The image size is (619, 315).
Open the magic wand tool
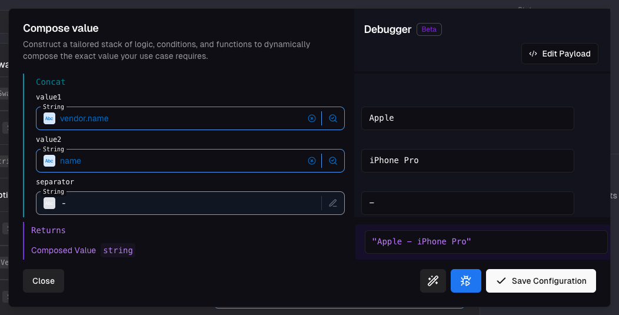click(433, 281)
